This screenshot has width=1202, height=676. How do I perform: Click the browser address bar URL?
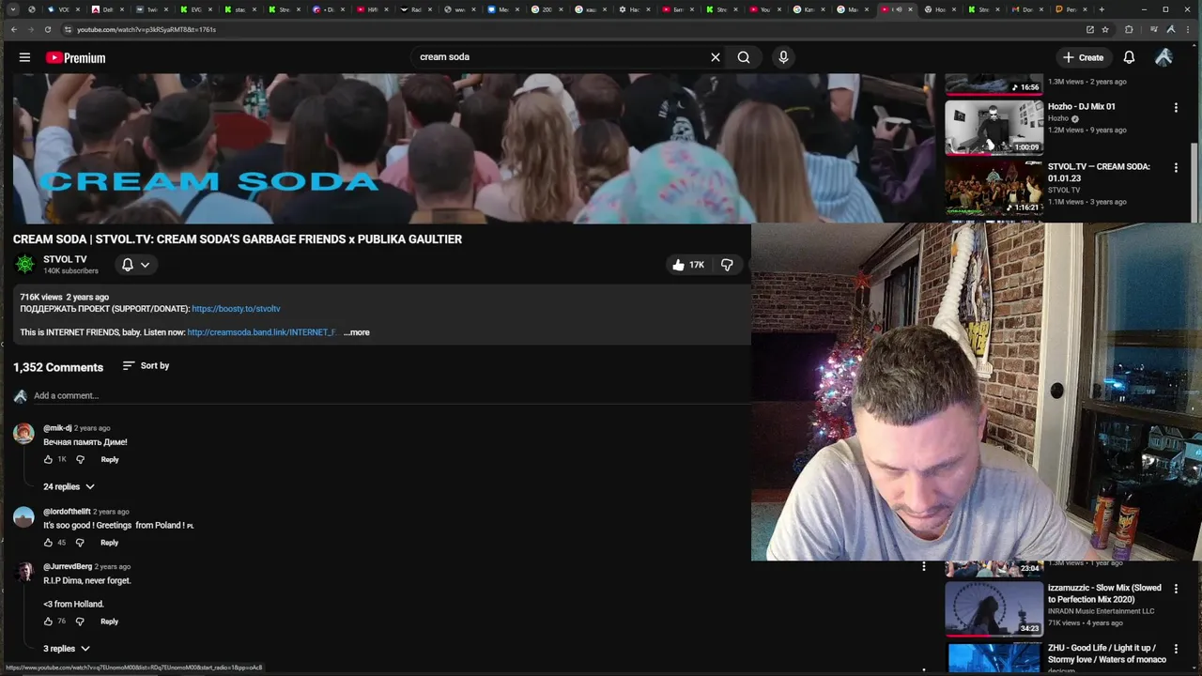point(146,29)
